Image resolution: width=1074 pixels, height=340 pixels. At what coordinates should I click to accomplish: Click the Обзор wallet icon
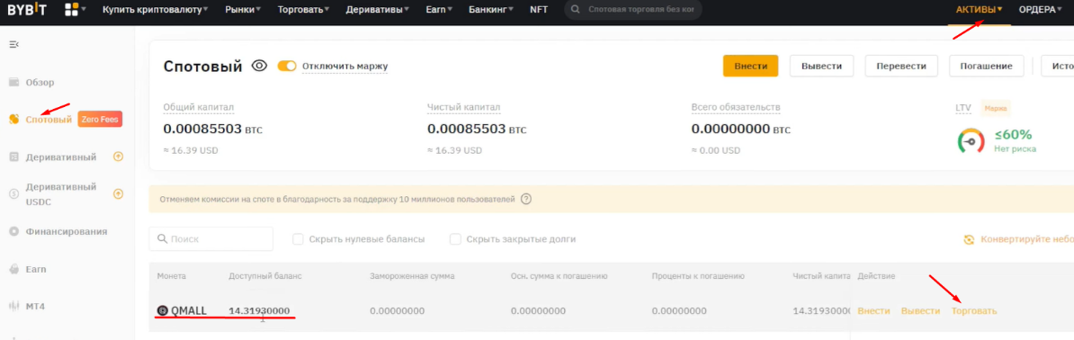[13, 82]
